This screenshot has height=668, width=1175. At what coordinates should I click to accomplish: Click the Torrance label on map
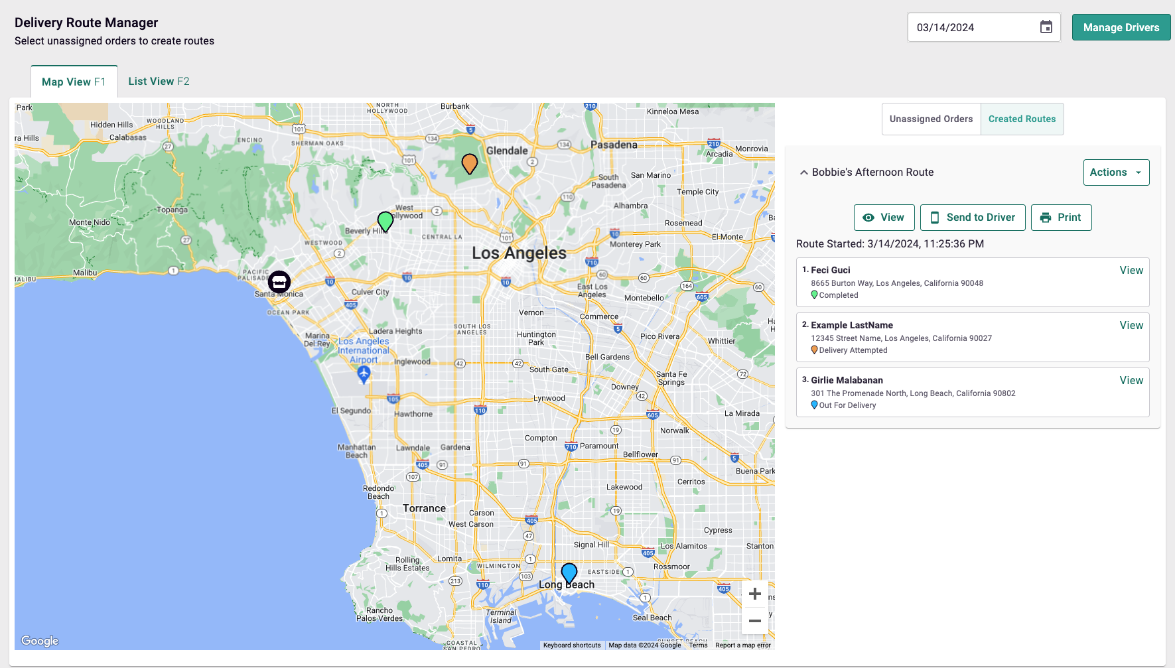point(424,508)
